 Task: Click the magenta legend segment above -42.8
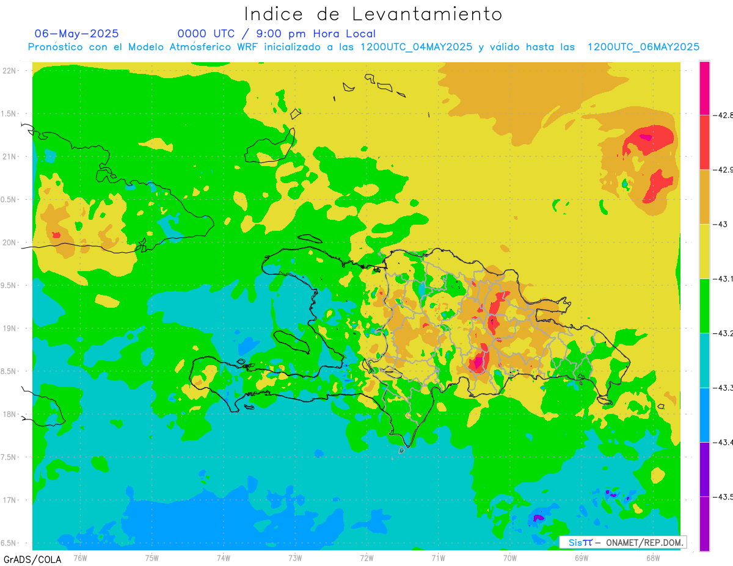point(704,88)
